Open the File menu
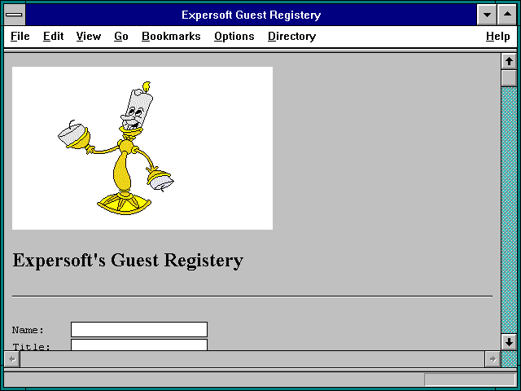 [20, 36]
